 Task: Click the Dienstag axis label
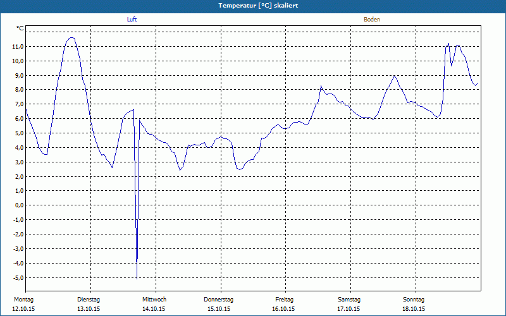pyautogui.click(x=89, y=300)
